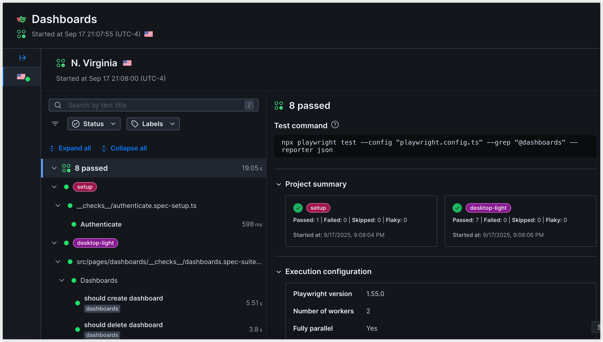This screenshot has width=603, height=342.
Task: Click the slash shortcut key badge
Action: click(x=249, y=105)
